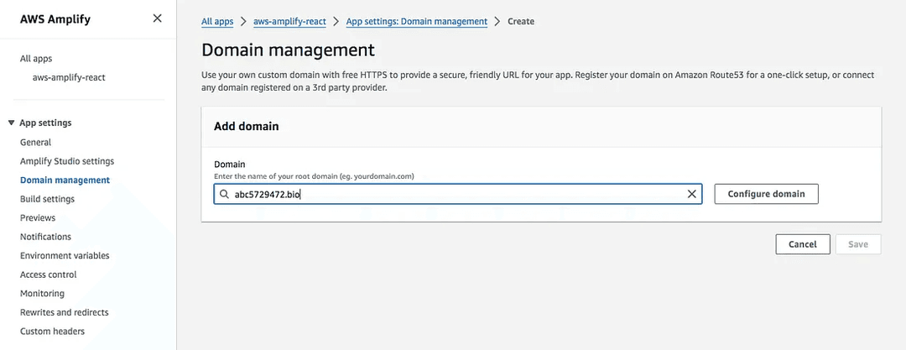This screenshot has width=906, height=350.
Task: Click the Add domain section header
Action: (246, 126)
